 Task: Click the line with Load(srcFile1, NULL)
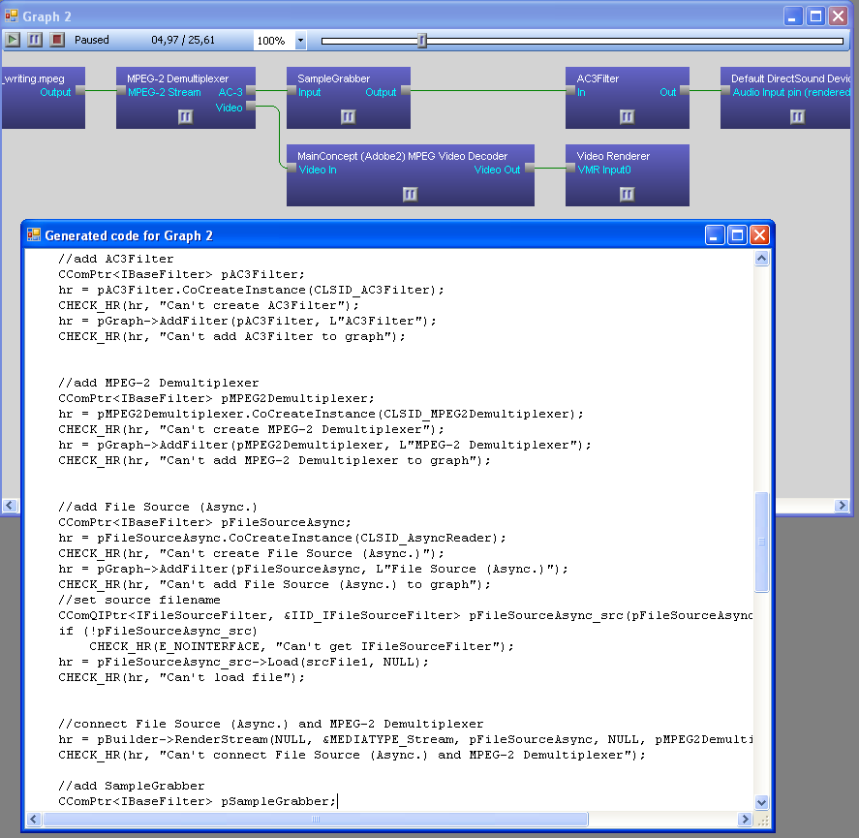pos(243,662)
